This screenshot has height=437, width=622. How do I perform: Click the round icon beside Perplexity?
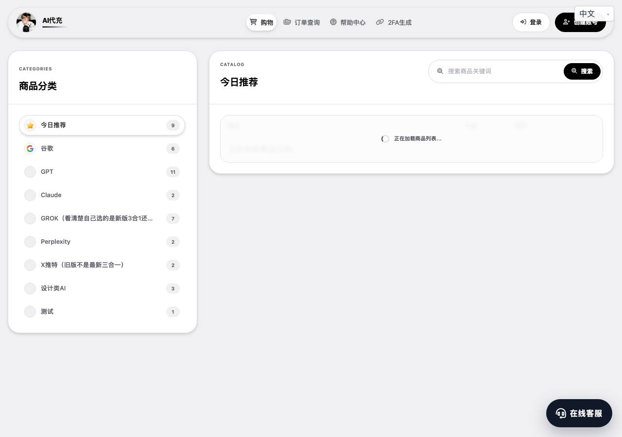(30, 242)
